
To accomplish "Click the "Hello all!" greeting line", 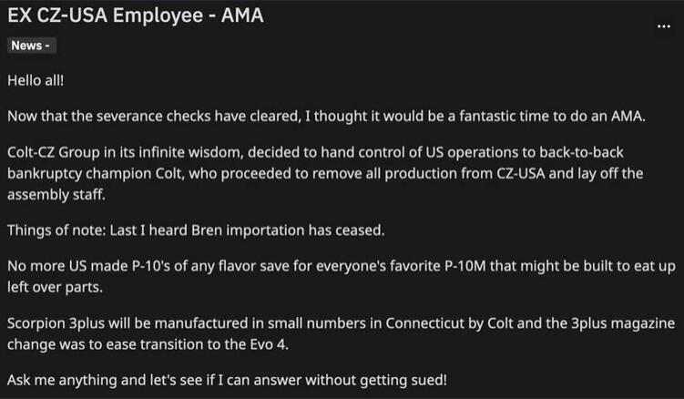I will coord(36,80).
